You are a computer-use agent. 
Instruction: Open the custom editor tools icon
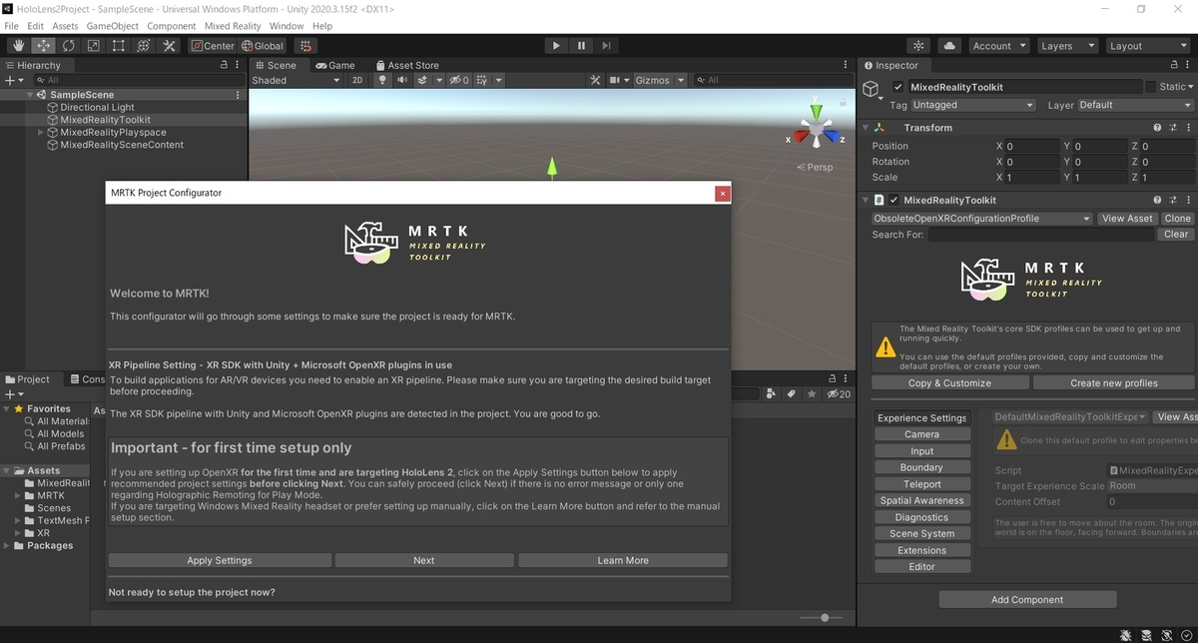pyautogui.click(x=169, y=46)
